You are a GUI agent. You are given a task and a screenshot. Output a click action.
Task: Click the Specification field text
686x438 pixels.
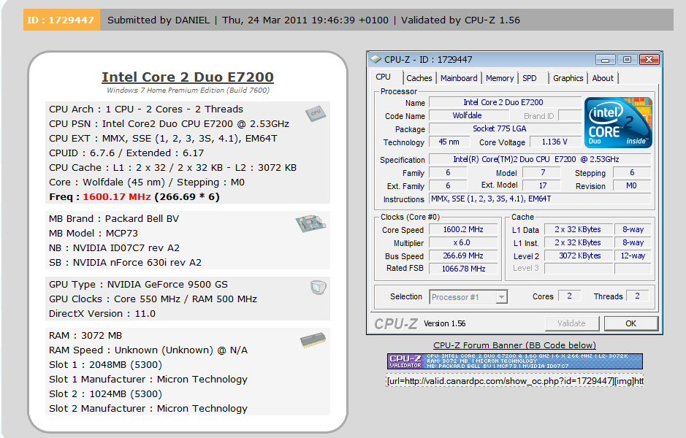tap(540, 159)
